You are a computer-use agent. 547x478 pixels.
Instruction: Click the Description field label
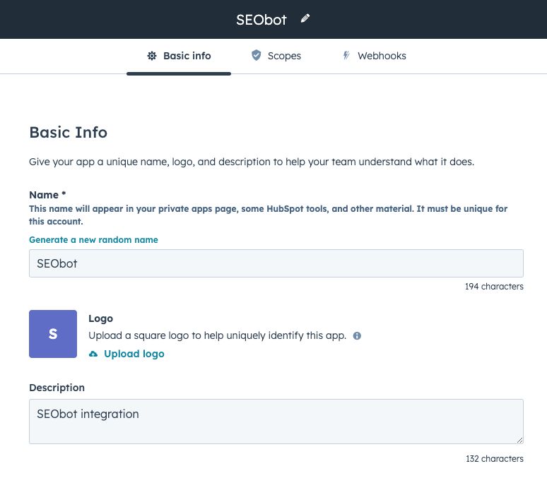pyautogui.click(x=57, y=388)
